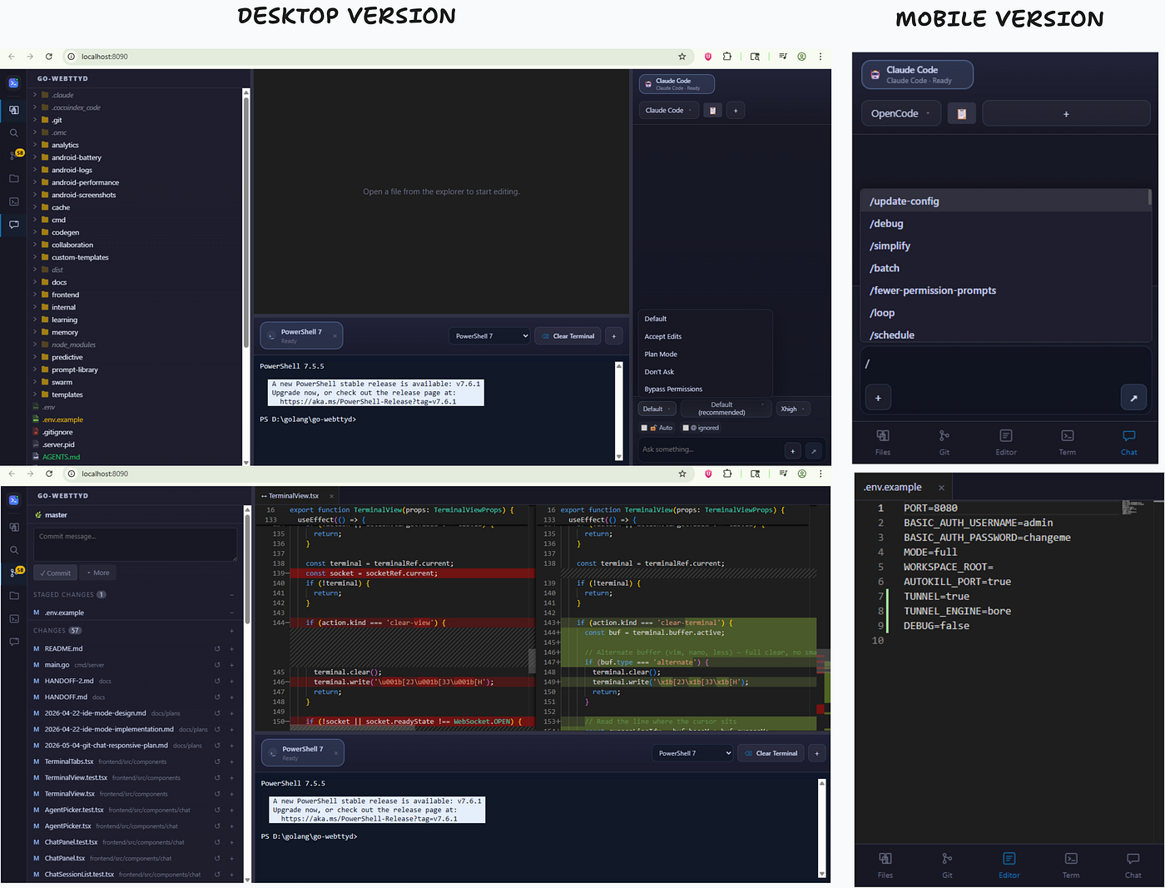Send message arrow in desktop Ask something box

point(814,450)
